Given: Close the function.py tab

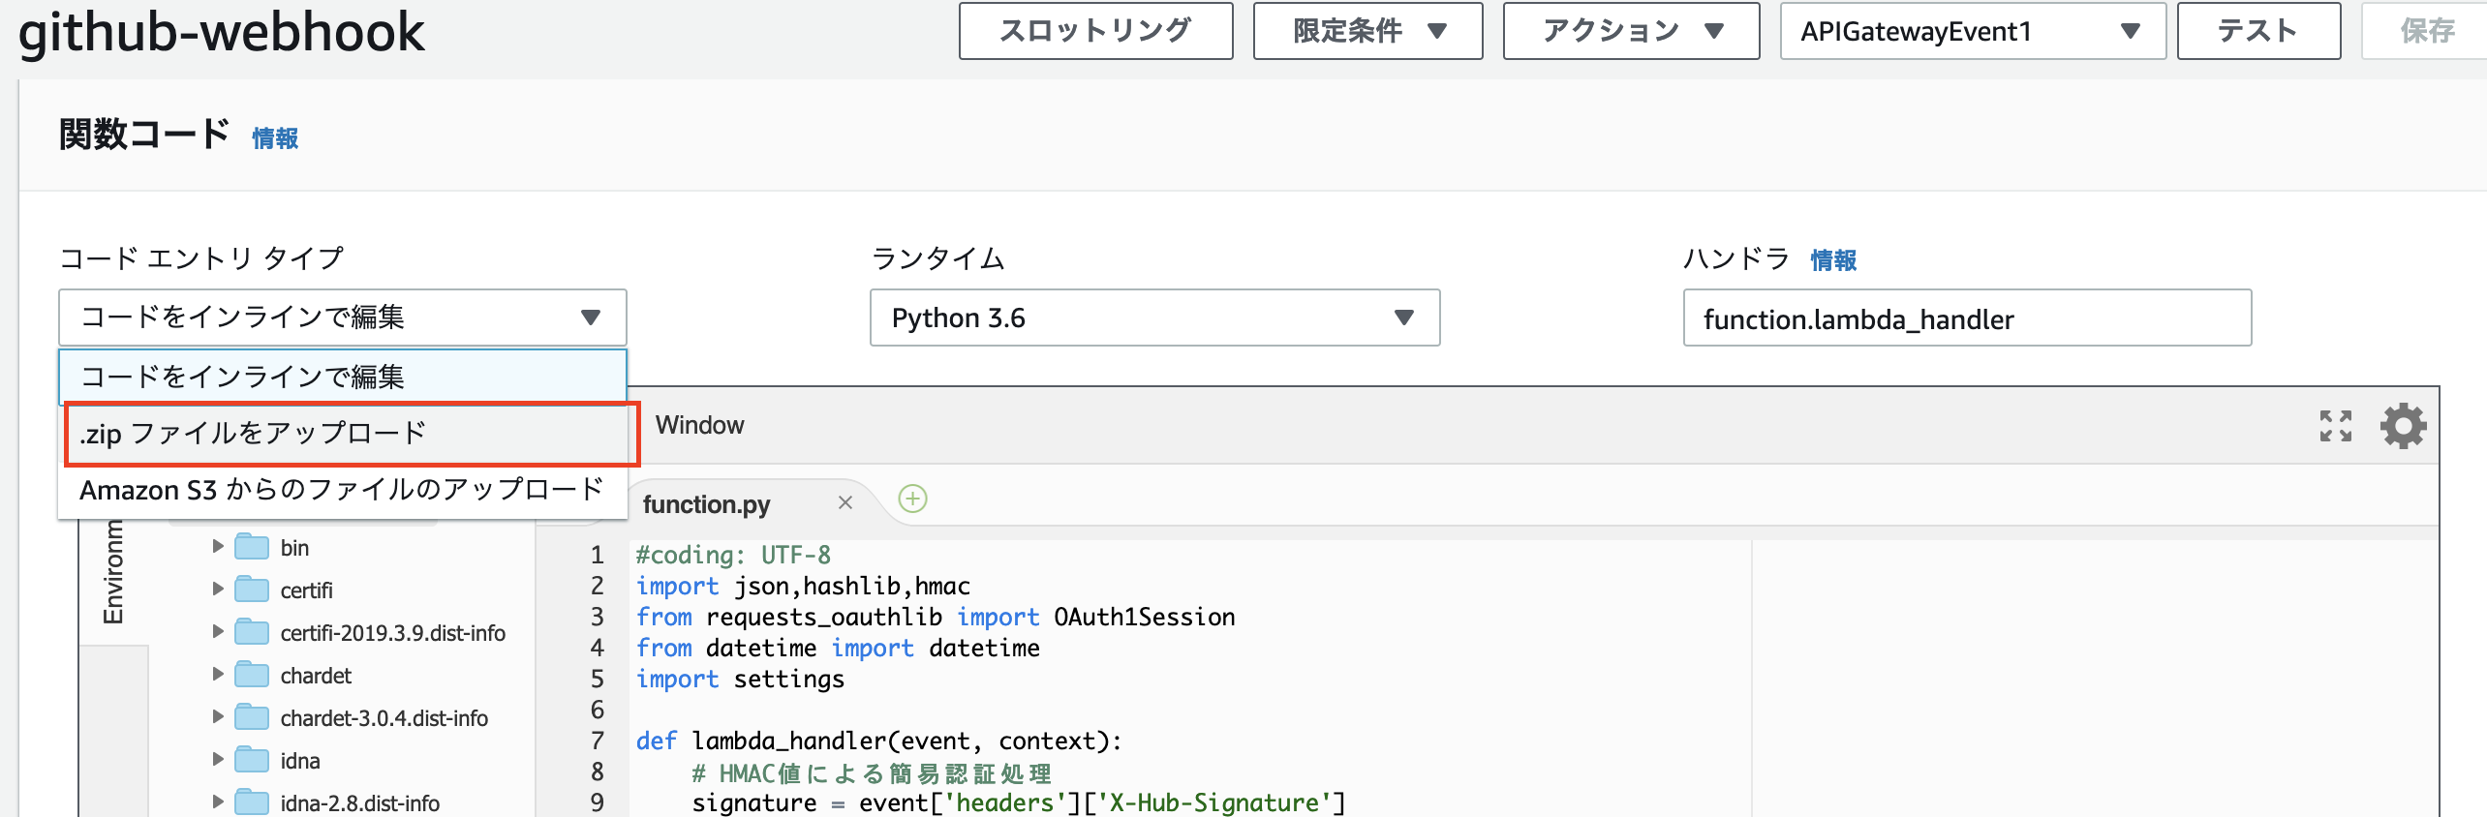Looking at the screenshot, I should [x=844, y=502].
